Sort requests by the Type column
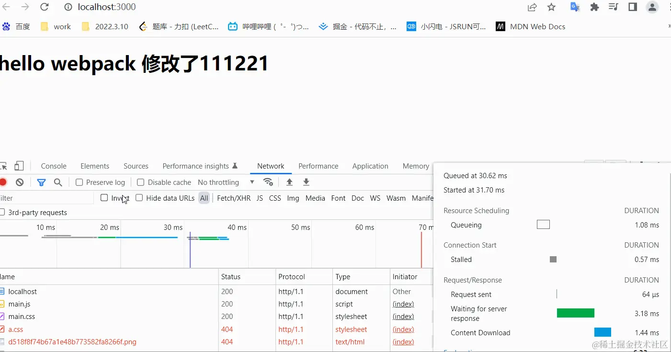 click(361, 277)
